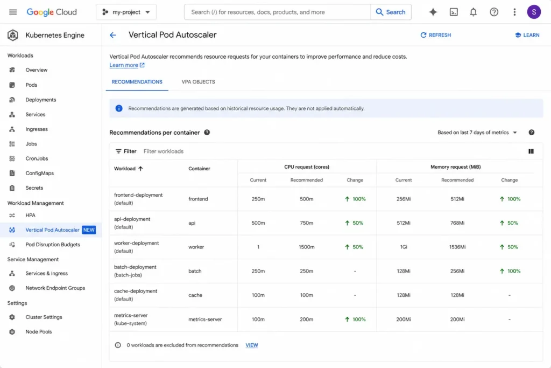Click the frontend-deployment workload row
This screenshot has width=551, height=368.
pyautogui.click(x=326, y=199)
